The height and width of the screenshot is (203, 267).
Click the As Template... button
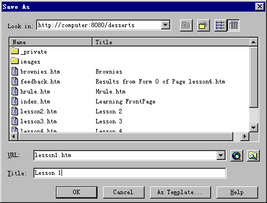[181, 192]
